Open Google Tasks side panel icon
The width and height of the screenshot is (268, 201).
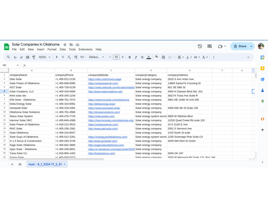[x=262, y=80]
